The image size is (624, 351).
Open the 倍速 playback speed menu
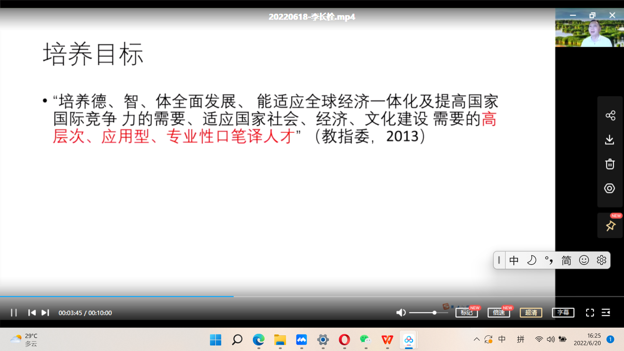tap(499, 313)
